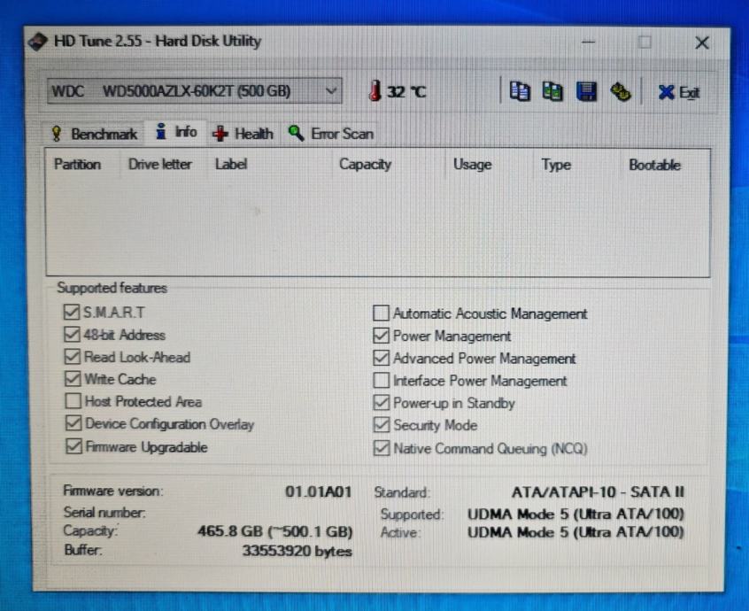The width and height of the screenshot is (749, 611).
Task: Click firmware version value 01.01A01
Action: 318,491
